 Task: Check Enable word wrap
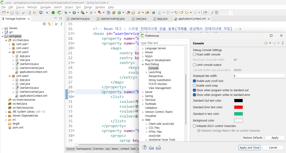(194, 85)
